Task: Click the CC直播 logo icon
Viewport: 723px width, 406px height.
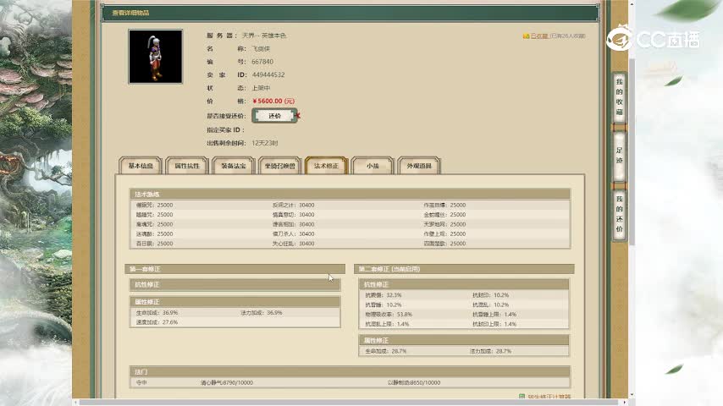Action: click(622, 39)
